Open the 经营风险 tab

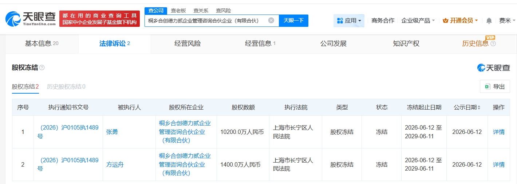(x=188, y=44)
